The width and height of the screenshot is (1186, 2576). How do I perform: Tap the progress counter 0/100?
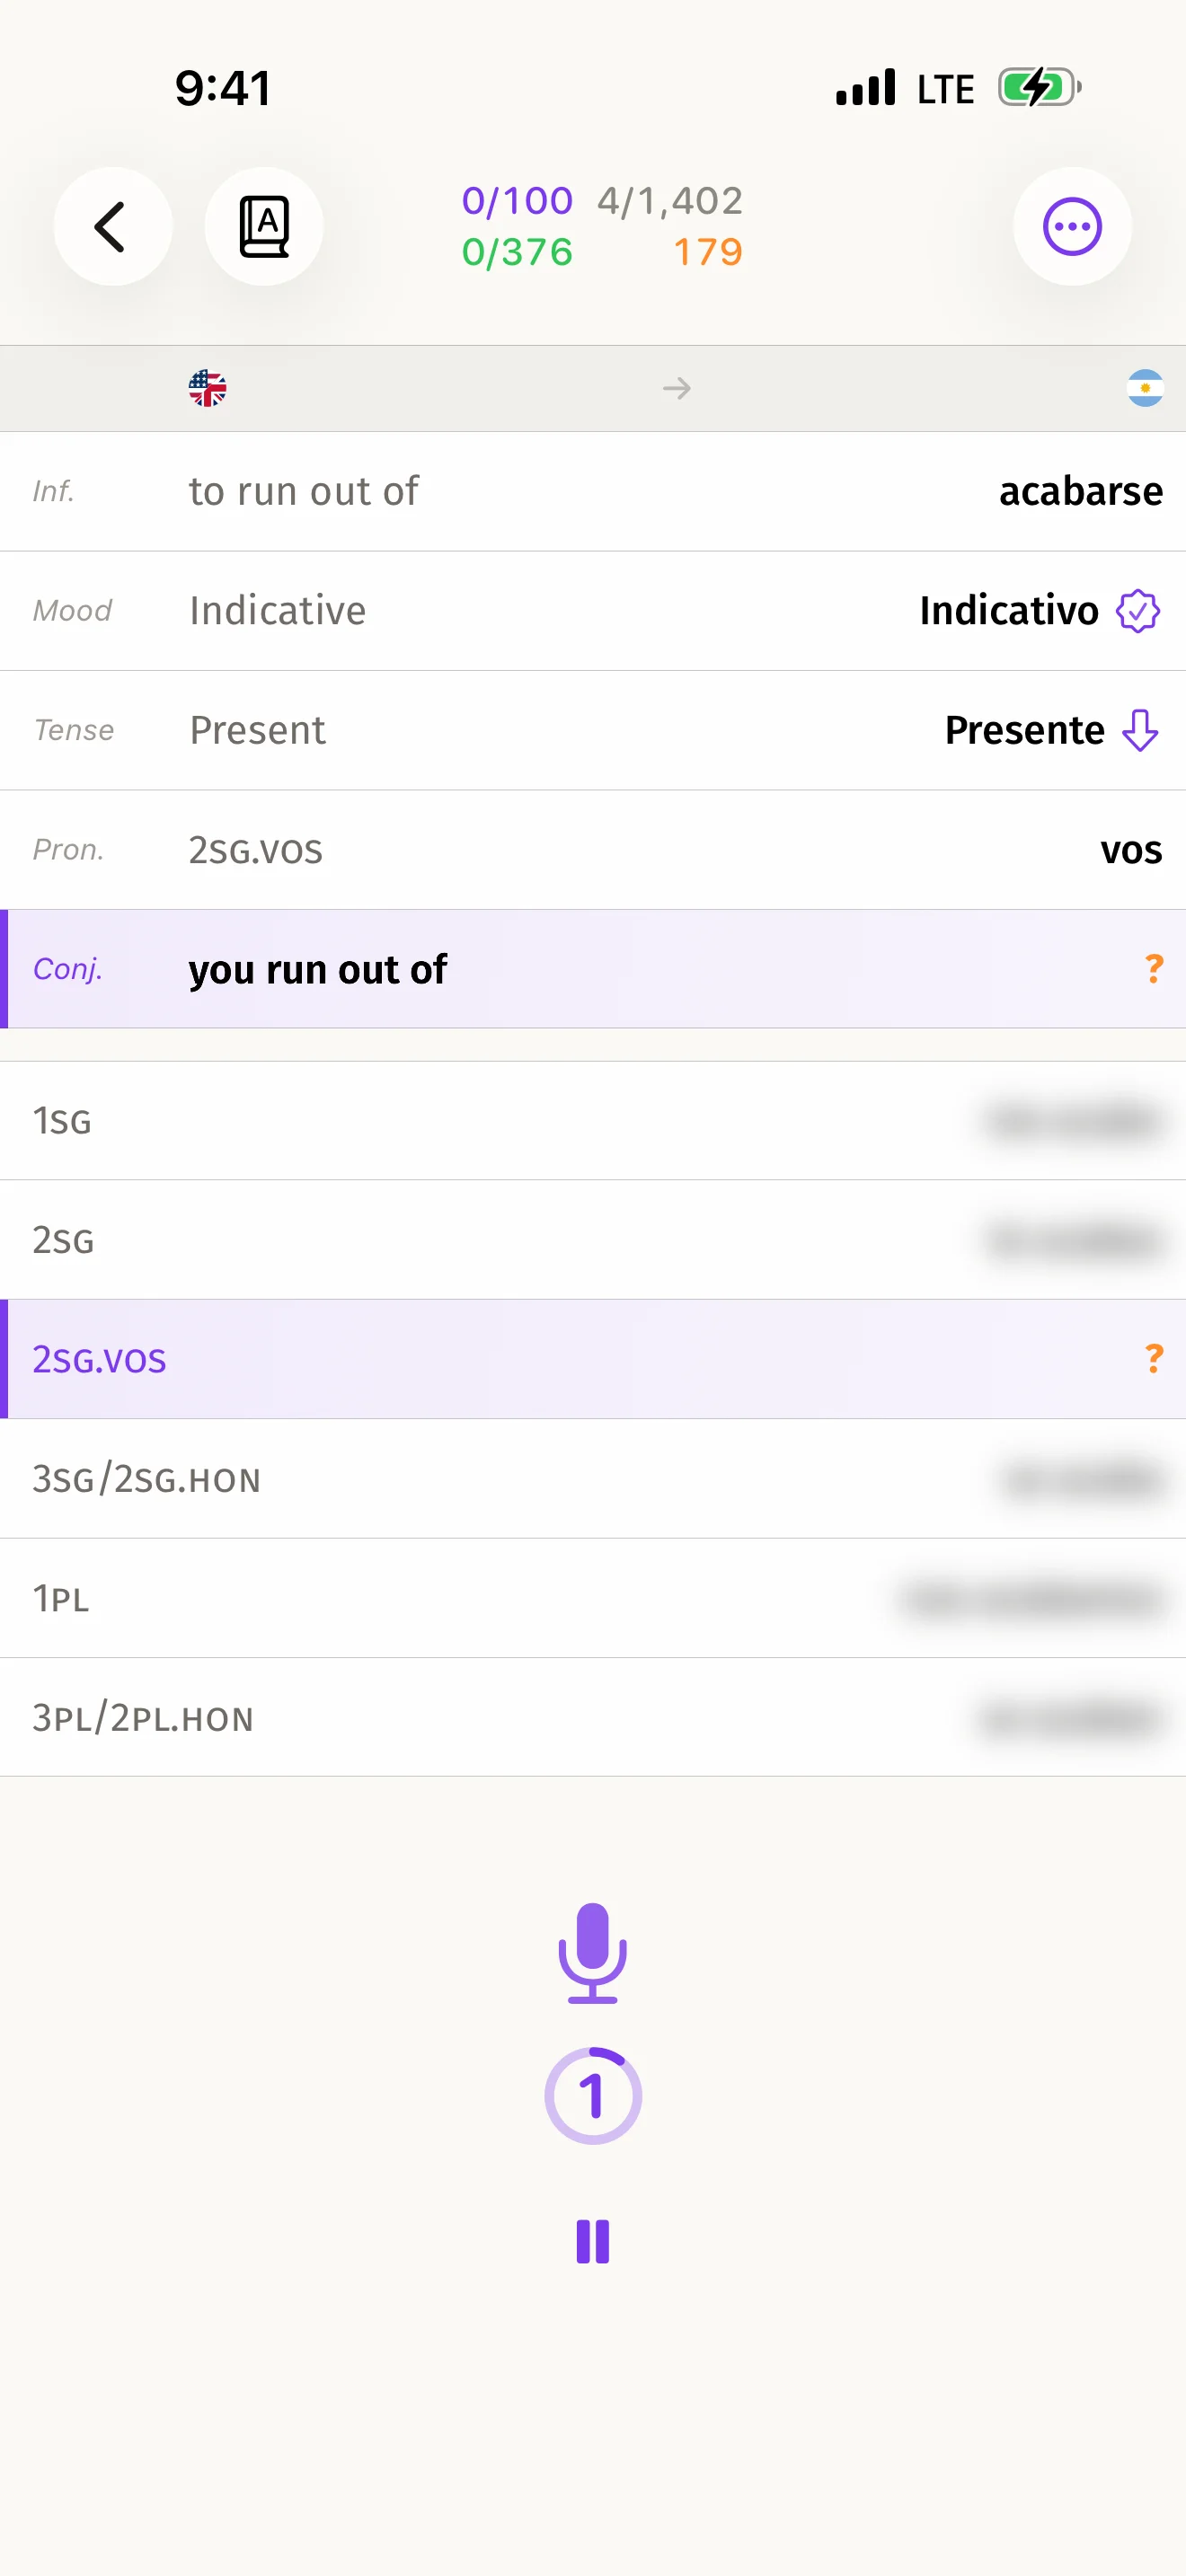[x=516, y=201]
